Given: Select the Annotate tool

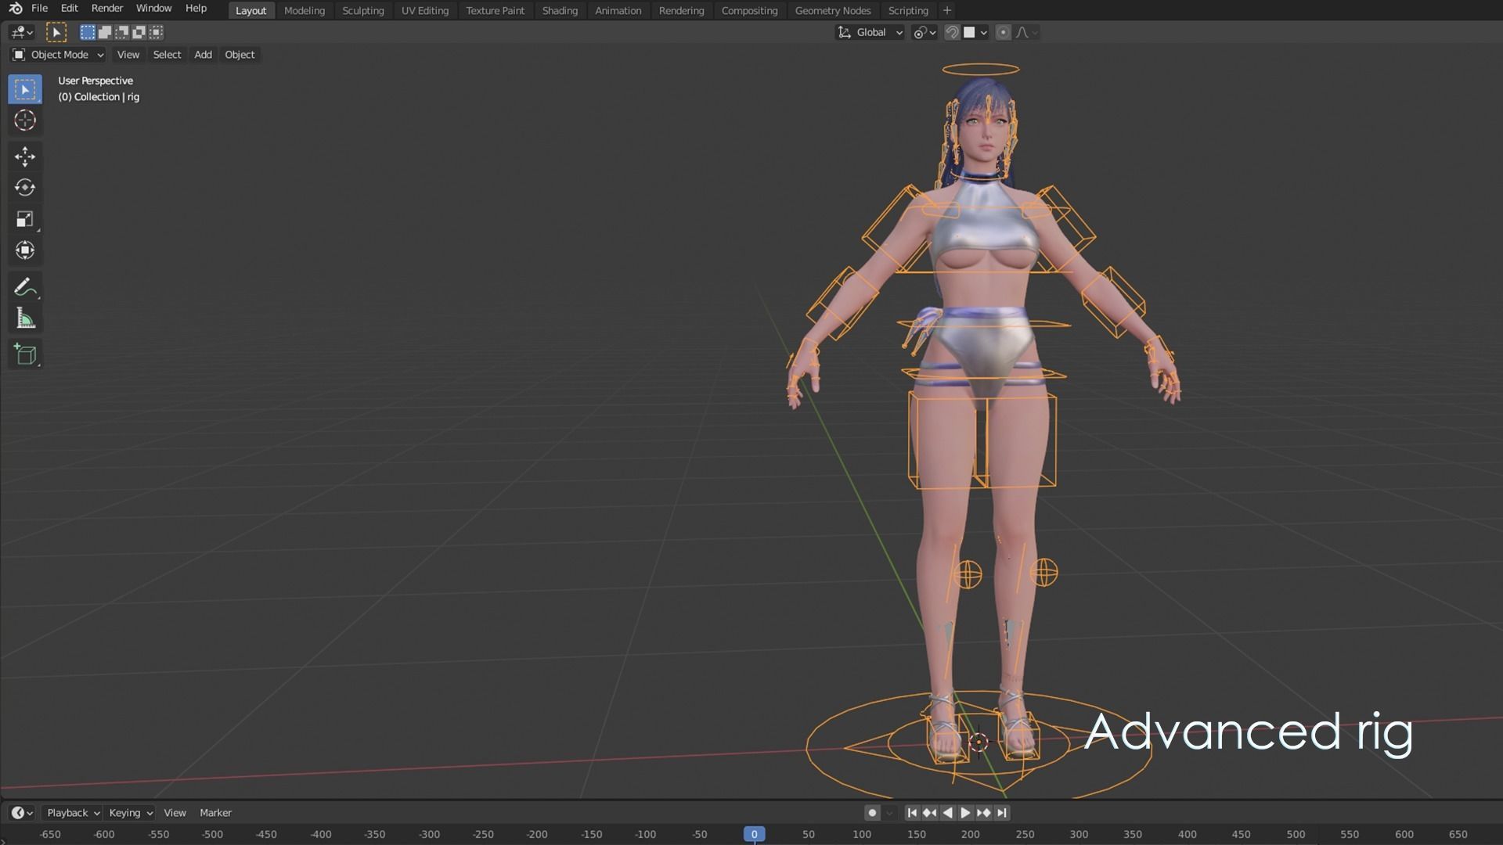Looking at the screenshot, I should [x=25, y=287].
